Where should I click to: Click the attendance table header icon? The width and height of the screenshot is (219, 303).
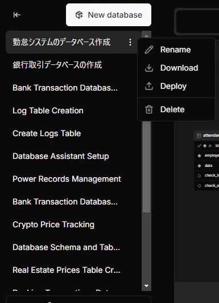coord(199,136)
